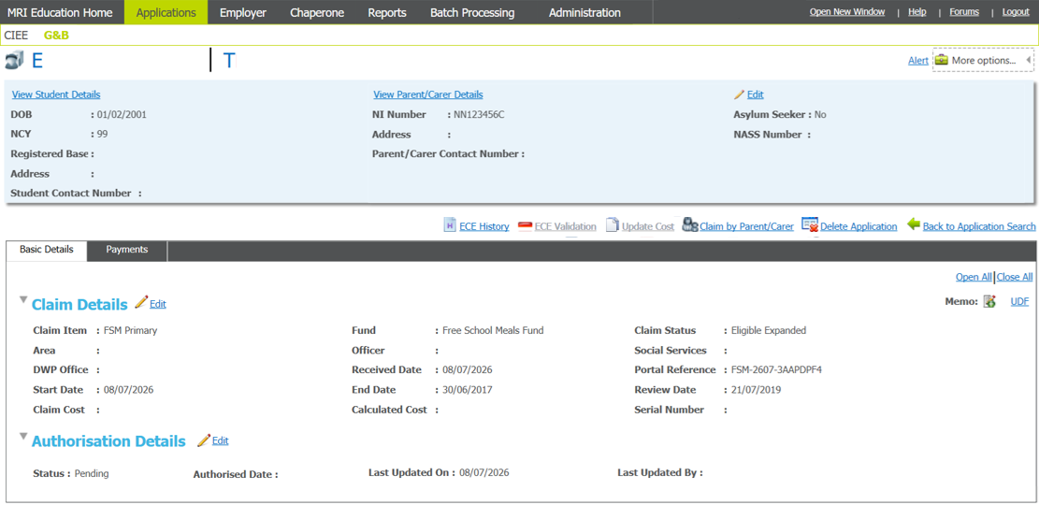Go Back to Application Search
The height and width of the screenshot is (505, 1039).
pyautogui.click(x=979, y=226)
